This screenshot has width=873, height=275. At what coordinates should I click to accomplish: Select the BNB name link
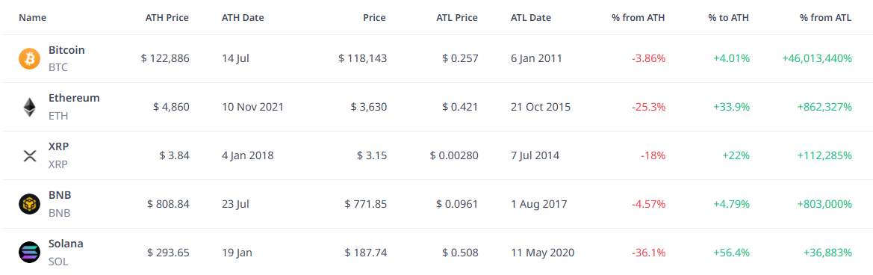coord(60,195)
